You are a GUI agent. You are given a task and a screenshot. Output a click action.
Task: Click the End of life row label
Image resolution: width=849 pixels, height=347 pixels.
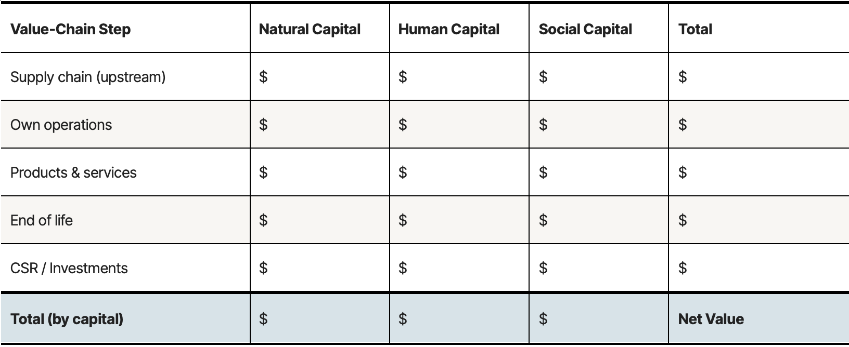tap(42, 220)
